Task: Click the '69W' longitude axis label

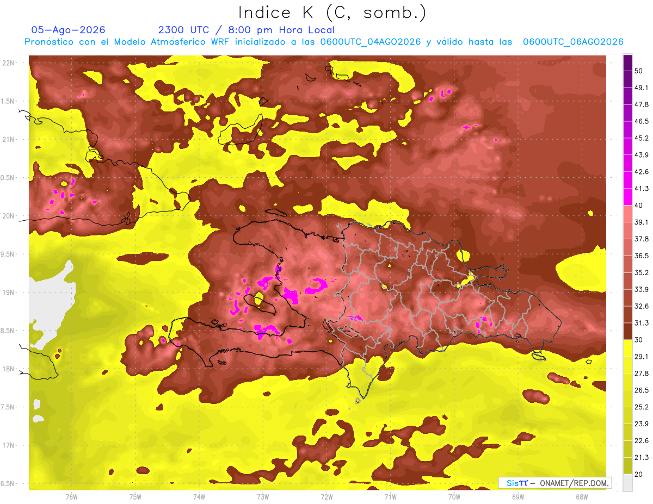Action: [518, 497]
